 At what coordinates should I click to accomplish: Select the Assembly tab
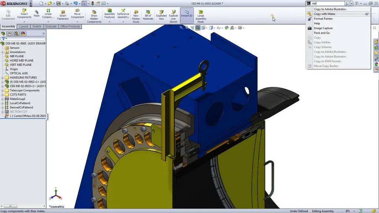pos(9,26)
